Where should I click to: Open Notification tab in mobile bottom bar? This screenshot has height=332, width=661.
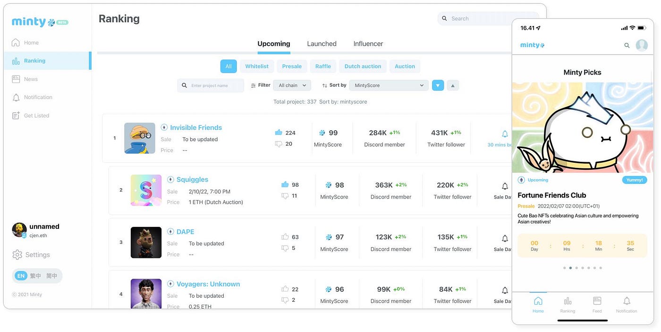click(627, 304)
